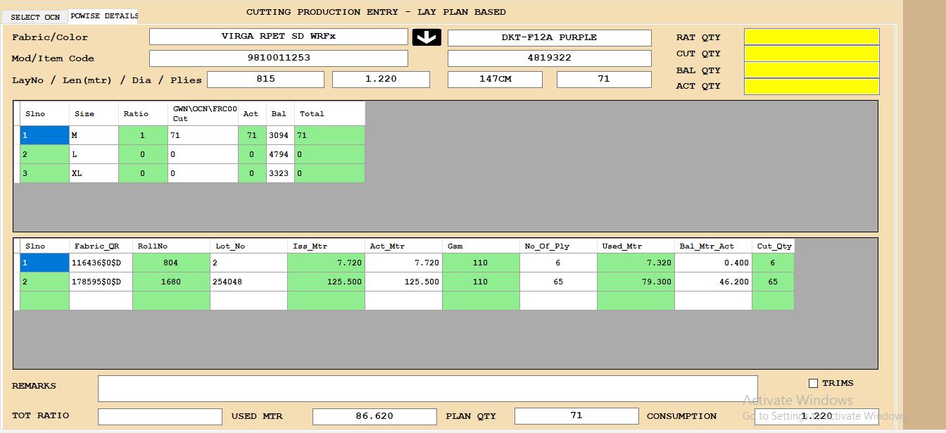Open the ROWISE DETAILS tab
This screenshot has width=946, height=433.
(103, 15)
